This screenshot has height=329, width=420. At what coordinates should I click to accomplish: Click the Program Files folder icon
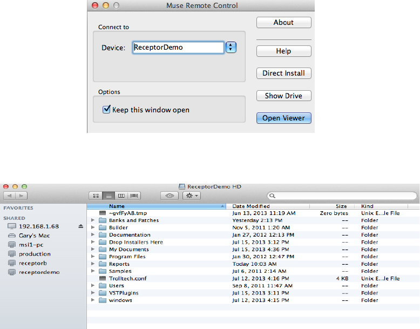click(103, 257)
